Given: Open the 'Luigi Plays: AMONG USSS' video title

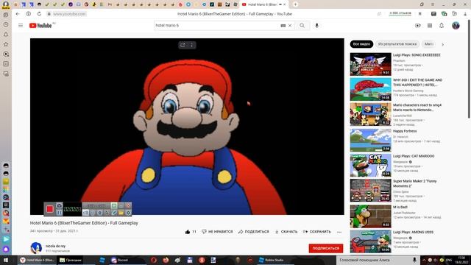Looking at the screenshot, I should [x=413, y=233].
